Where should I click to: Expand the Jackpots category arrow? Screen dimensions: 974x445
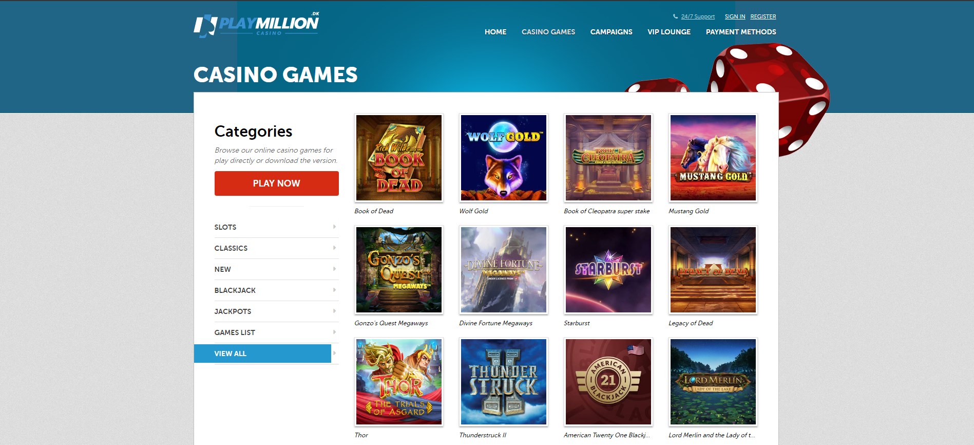334,311
